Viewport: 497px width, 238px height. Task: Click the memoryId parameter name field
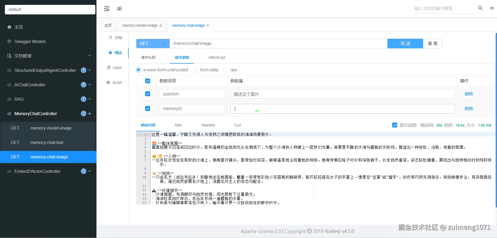(192, 108)
